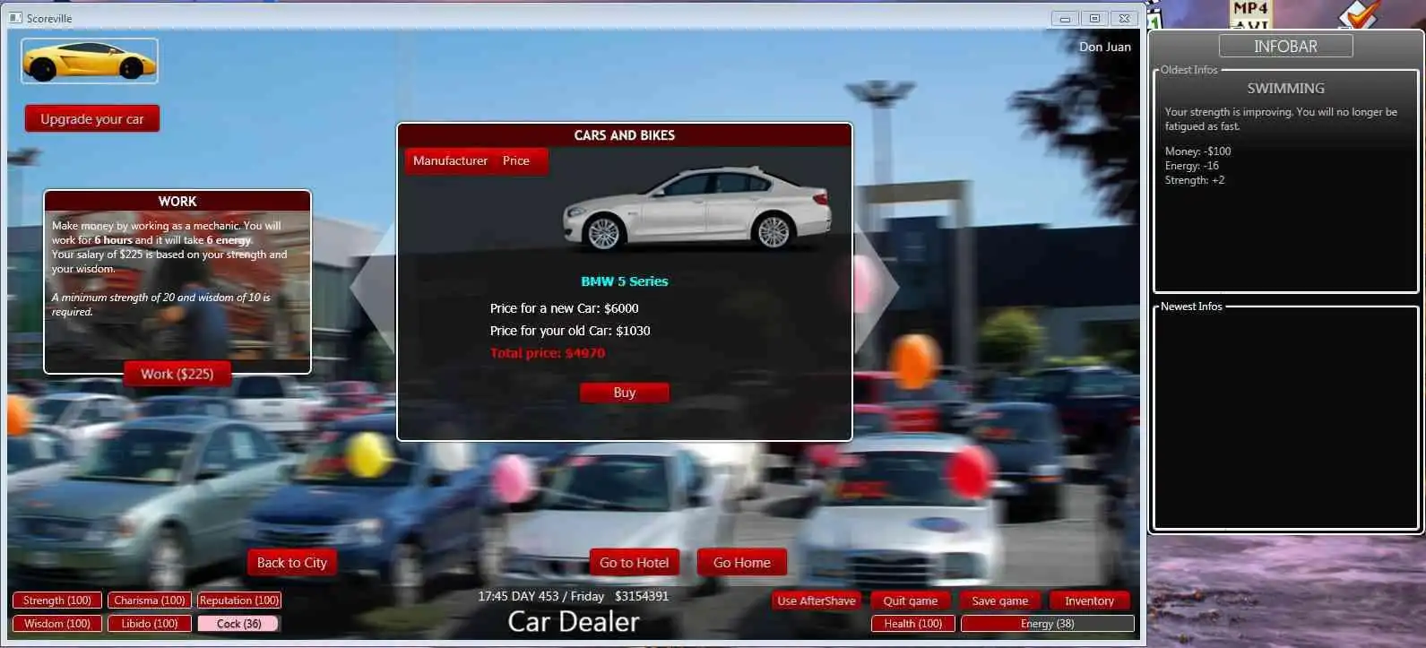Click the Car Dealer location title
This screenshot has height=648, width=1426.
pos(574,621)
